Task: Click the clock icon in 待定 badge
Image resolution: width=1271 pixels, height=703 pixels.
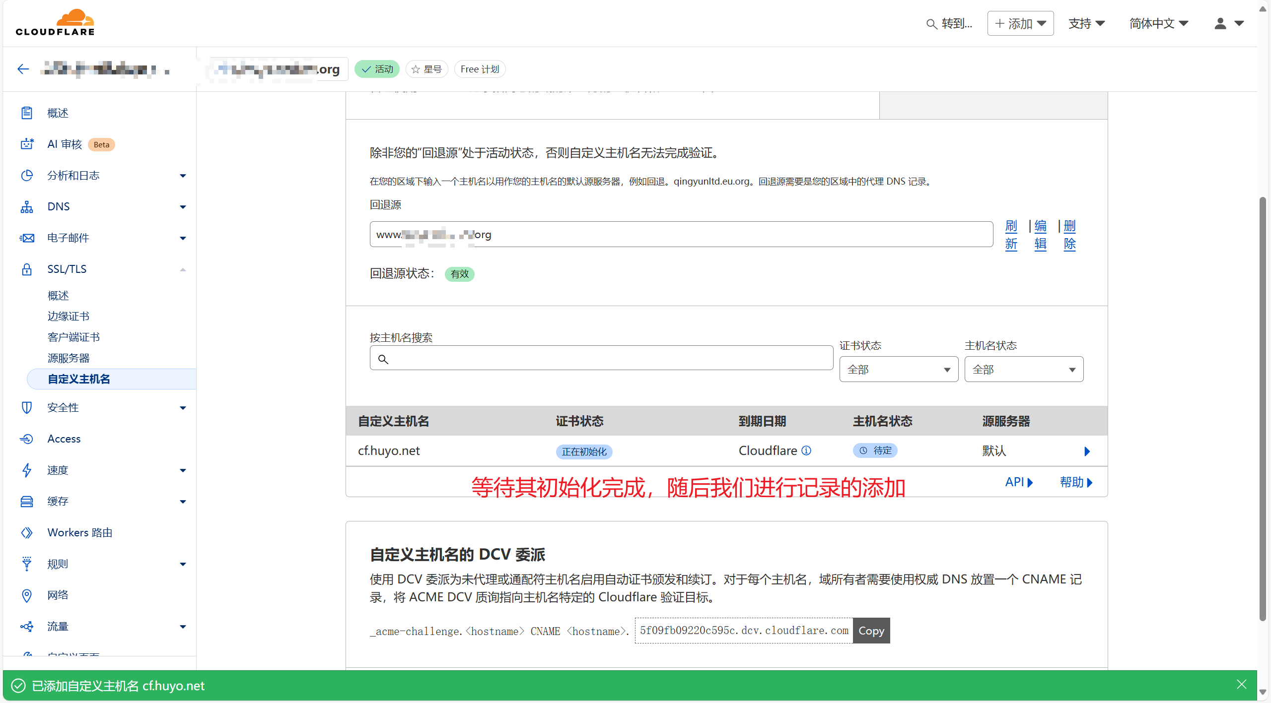Action: [x=863, y=450]
